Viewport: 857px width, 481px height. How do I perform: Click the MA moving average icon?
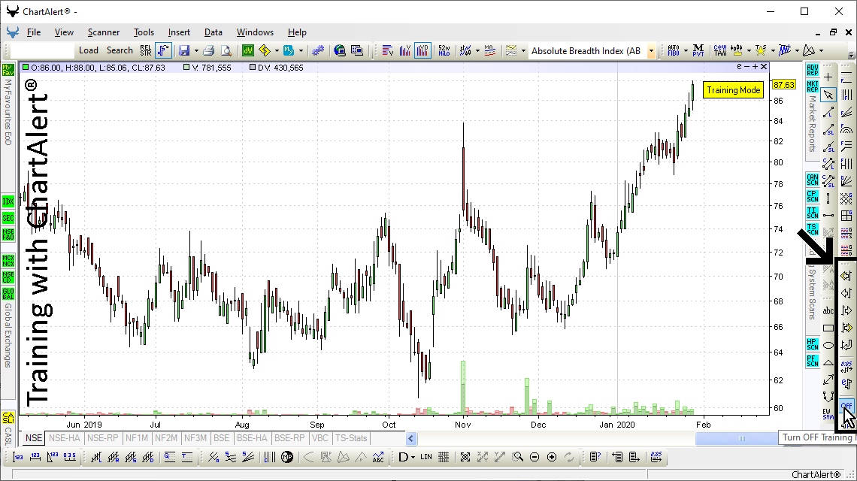489,51
